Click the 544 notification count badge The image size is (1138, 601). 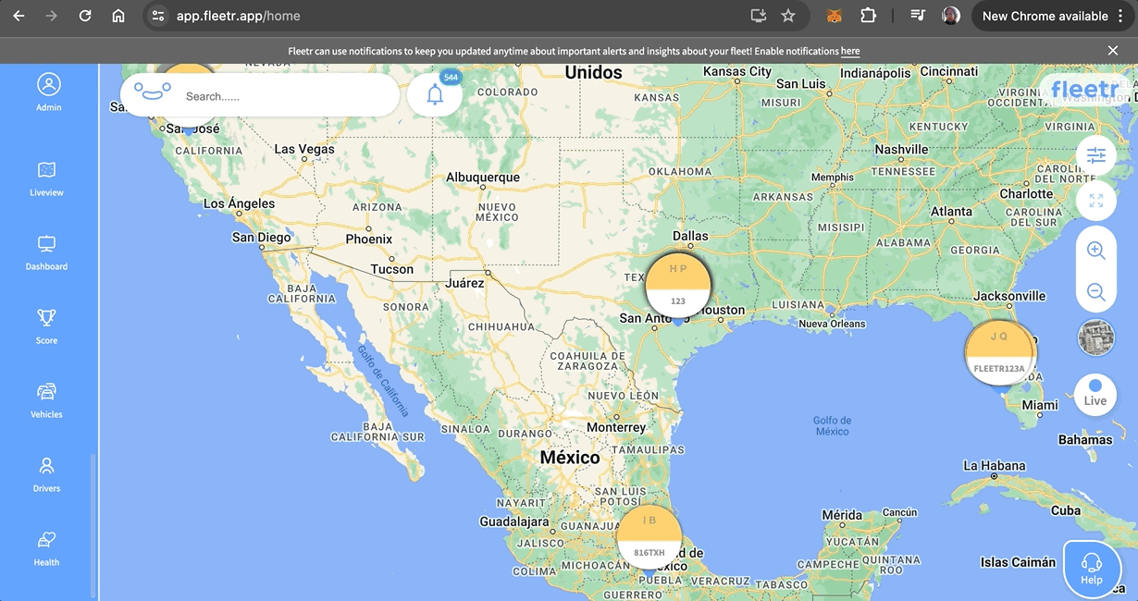(x=451, y=77)
